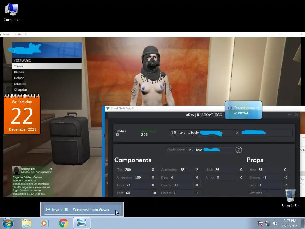Launch Windows Media Player from taskbar

click(x=45, y=223)
